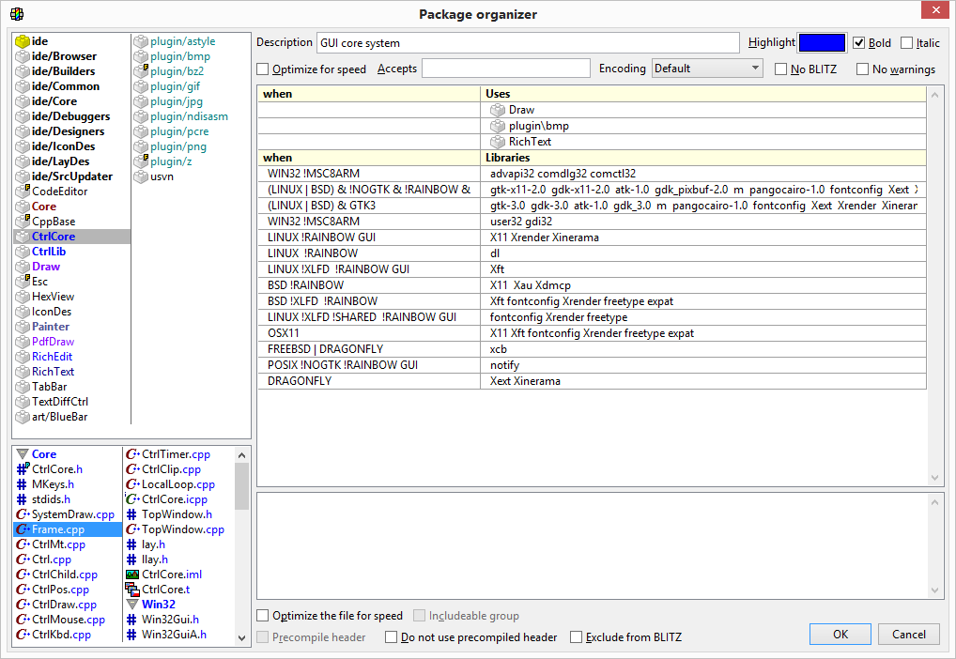The width and height of the screenshot is (956, 659).
Task: Uncheck the Bold checkbox
Action: pyautogui.click(x=858, y=43)
